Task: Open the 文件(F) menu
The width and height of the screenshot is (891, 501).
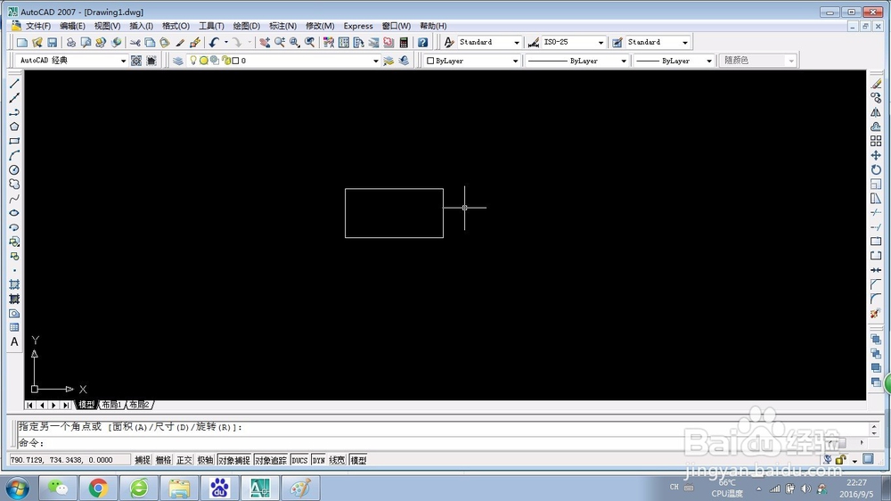Action: (38, 26)
